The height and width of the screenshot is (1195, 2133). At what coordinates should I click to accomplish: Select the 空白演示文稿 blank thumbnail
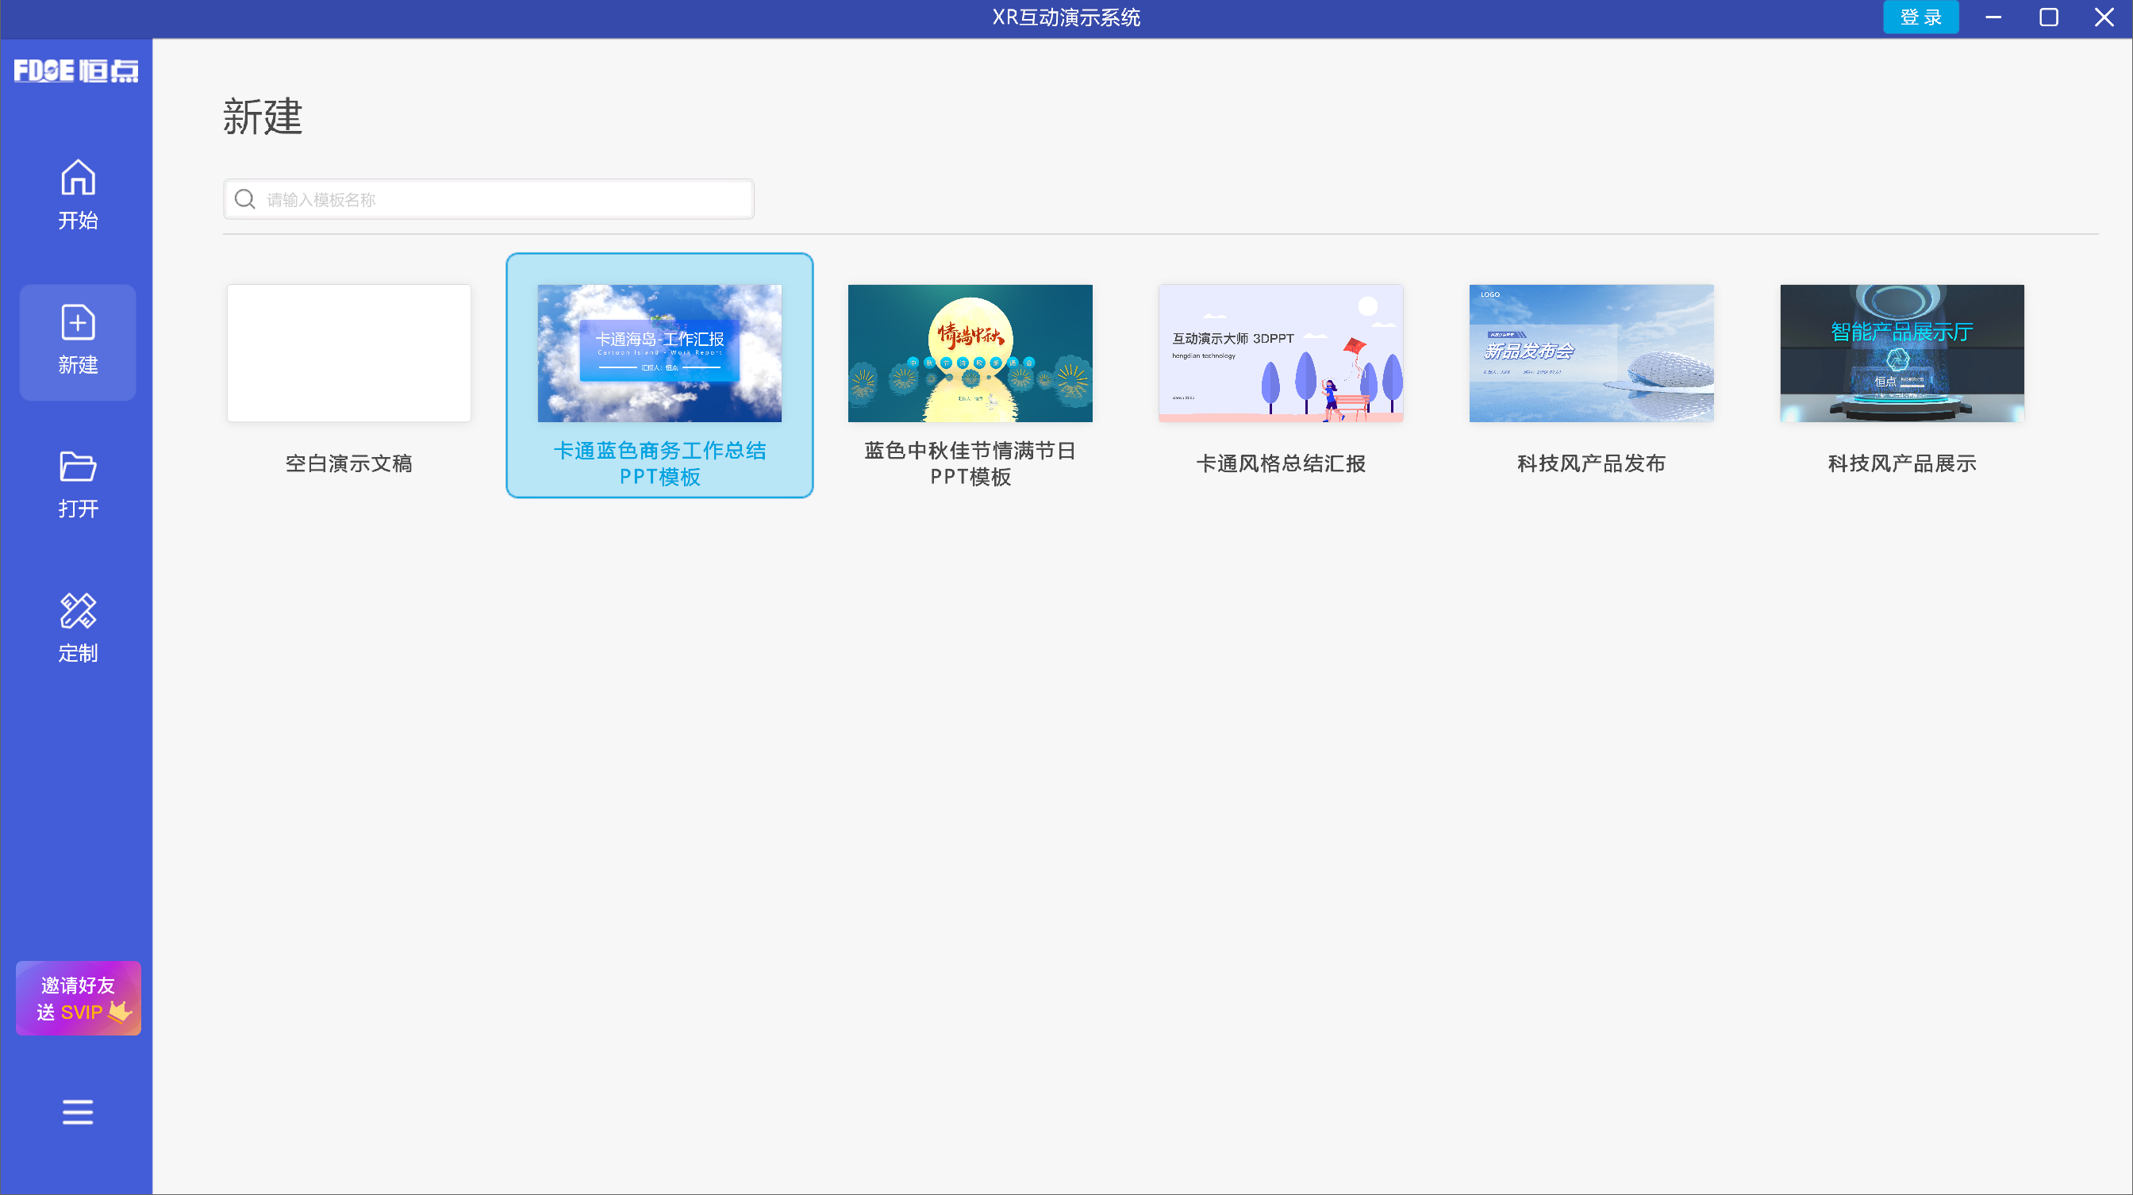click(x=348, y=354)
